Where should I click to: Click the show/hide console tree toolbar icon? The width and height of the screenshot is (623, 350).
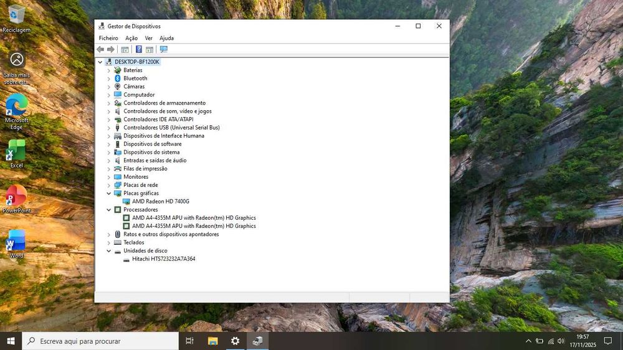pos(125,49)
